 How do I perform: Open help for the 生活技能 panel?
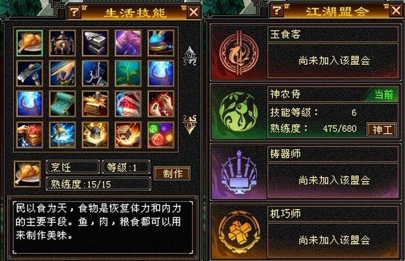(74, 12)
